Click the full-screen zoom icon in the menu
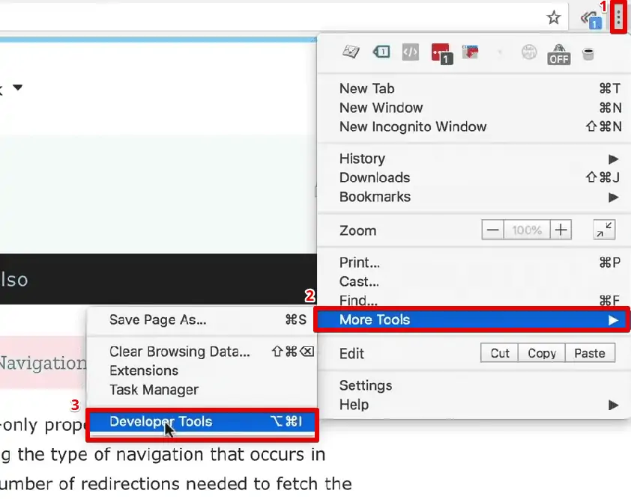 pyautogui.click(x=605, y=230)
